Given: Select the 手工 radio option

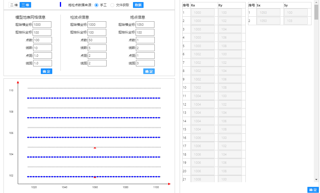Looking at the screenshot, I should (x=97, y=5).
